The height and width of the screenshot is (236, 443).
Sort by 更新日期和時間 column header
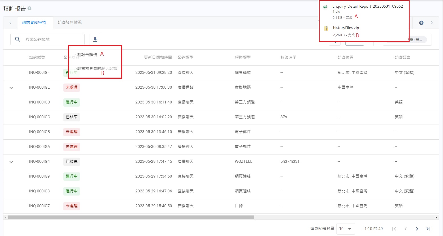158,57
